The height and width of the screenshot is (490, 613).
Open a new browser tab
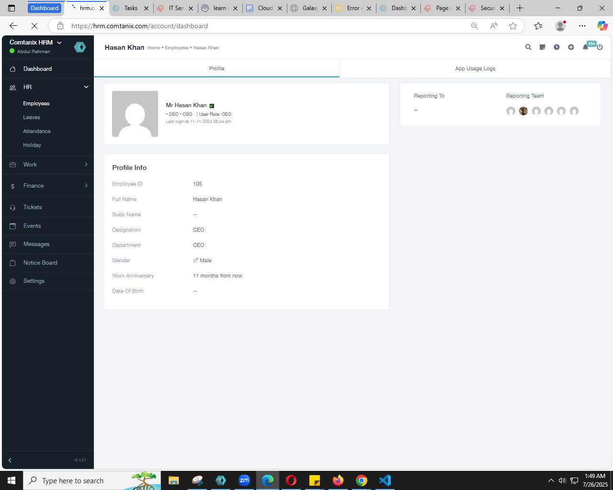tap(520, 8)
